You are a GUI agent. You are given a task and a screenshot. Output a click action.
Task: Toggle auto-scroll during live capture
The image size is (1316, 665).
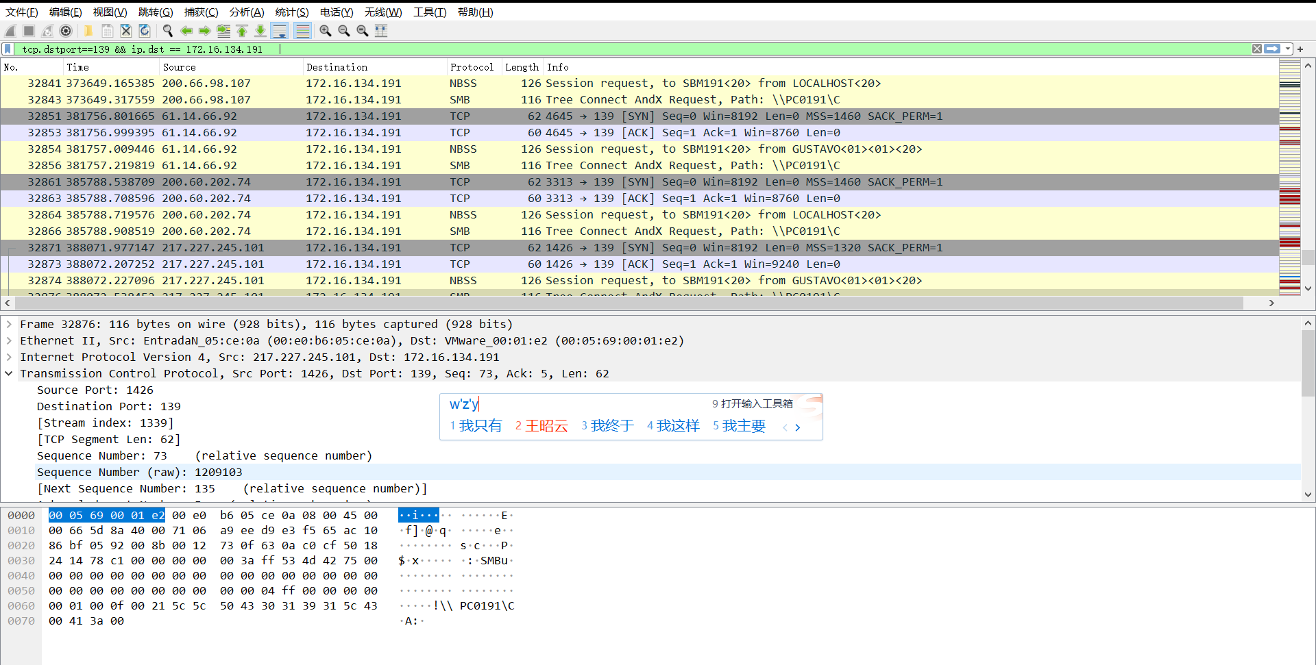280,31
